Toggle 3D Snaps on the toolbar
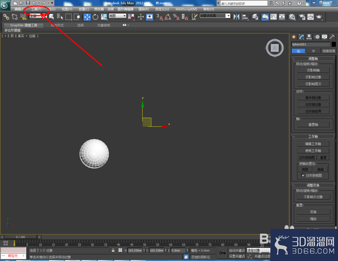Image resolution: width=338 pixels, height=261 pixels. click(x=159, y=17)
